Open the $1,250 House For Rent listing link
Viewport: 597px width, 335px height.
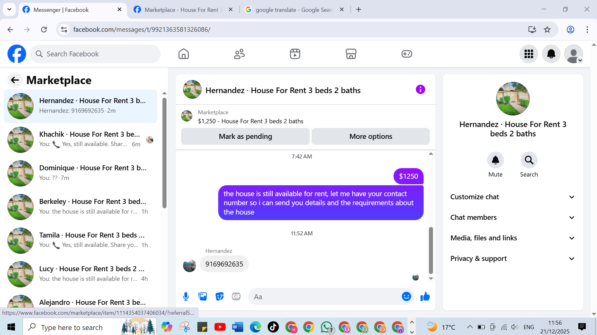(x=251, y=121)
